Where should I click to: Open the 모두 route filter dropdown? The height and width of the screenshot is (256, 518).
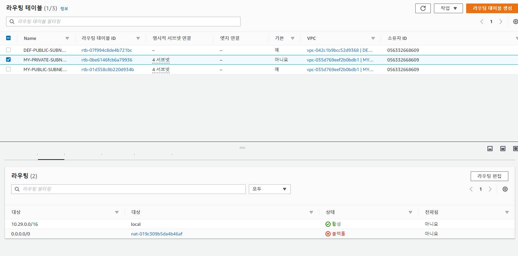tap(269, 189)
